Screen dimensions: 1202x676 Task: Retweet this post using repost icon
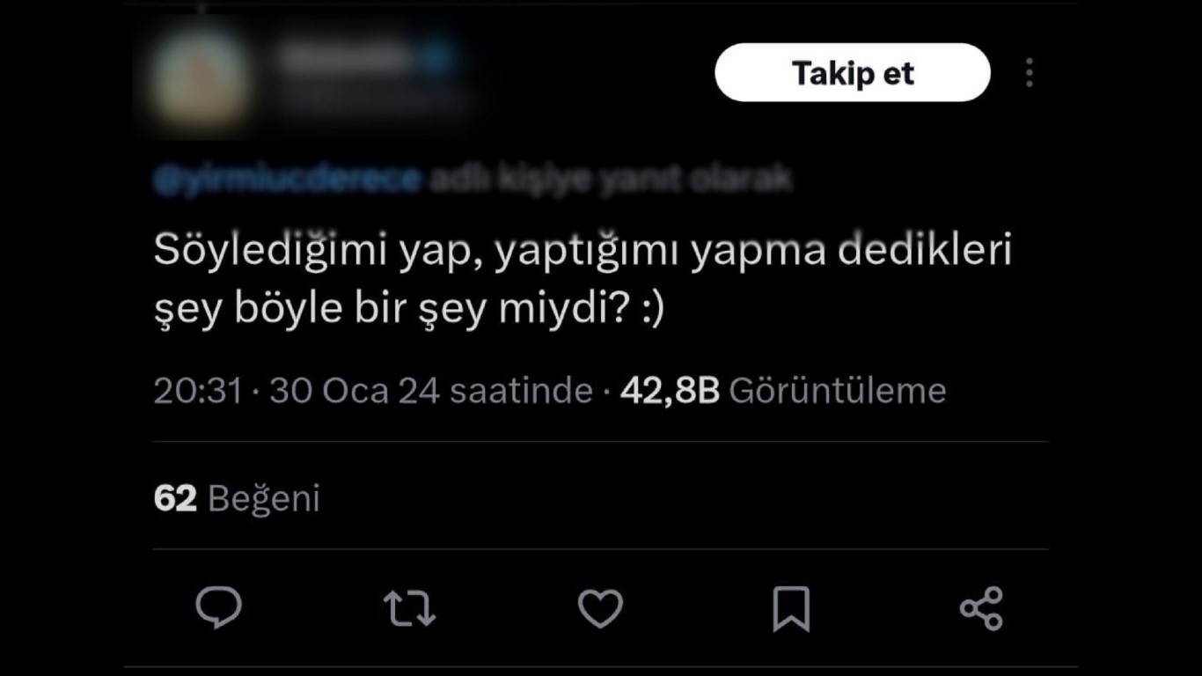click(411, 606)
